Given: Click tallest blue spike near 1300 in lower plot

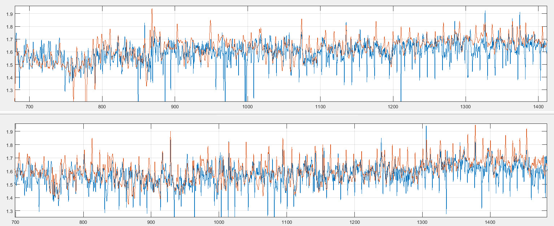Looking at the screenshot, I should coord(426,126).
